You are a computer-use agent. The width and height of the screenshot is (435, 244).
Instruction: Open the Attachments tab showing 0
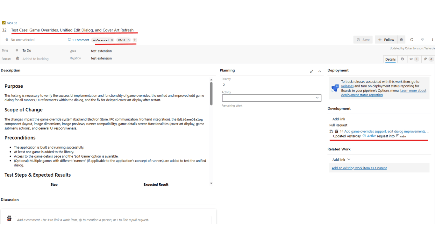[x=426, y=59]
